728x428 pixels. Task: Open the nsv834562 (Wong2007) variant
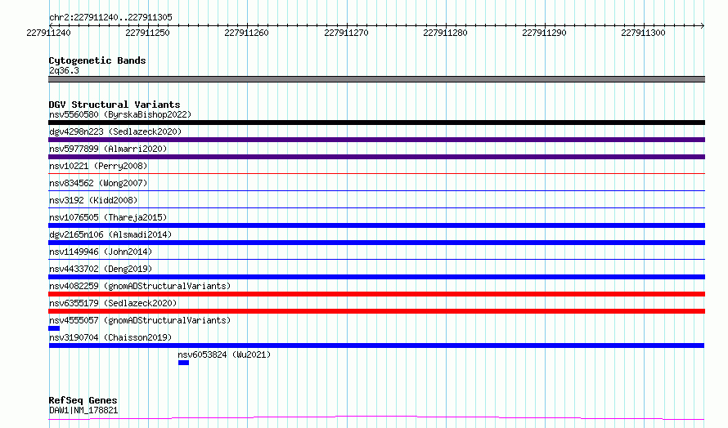tap(98, 183)
